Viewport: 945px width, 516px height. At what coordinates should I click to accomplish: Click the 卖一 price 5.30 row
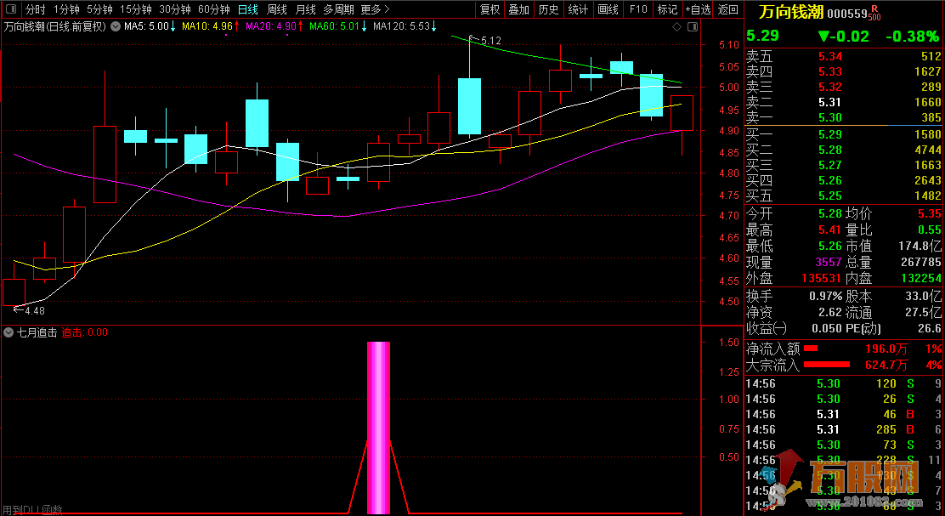tap(844, 117)
